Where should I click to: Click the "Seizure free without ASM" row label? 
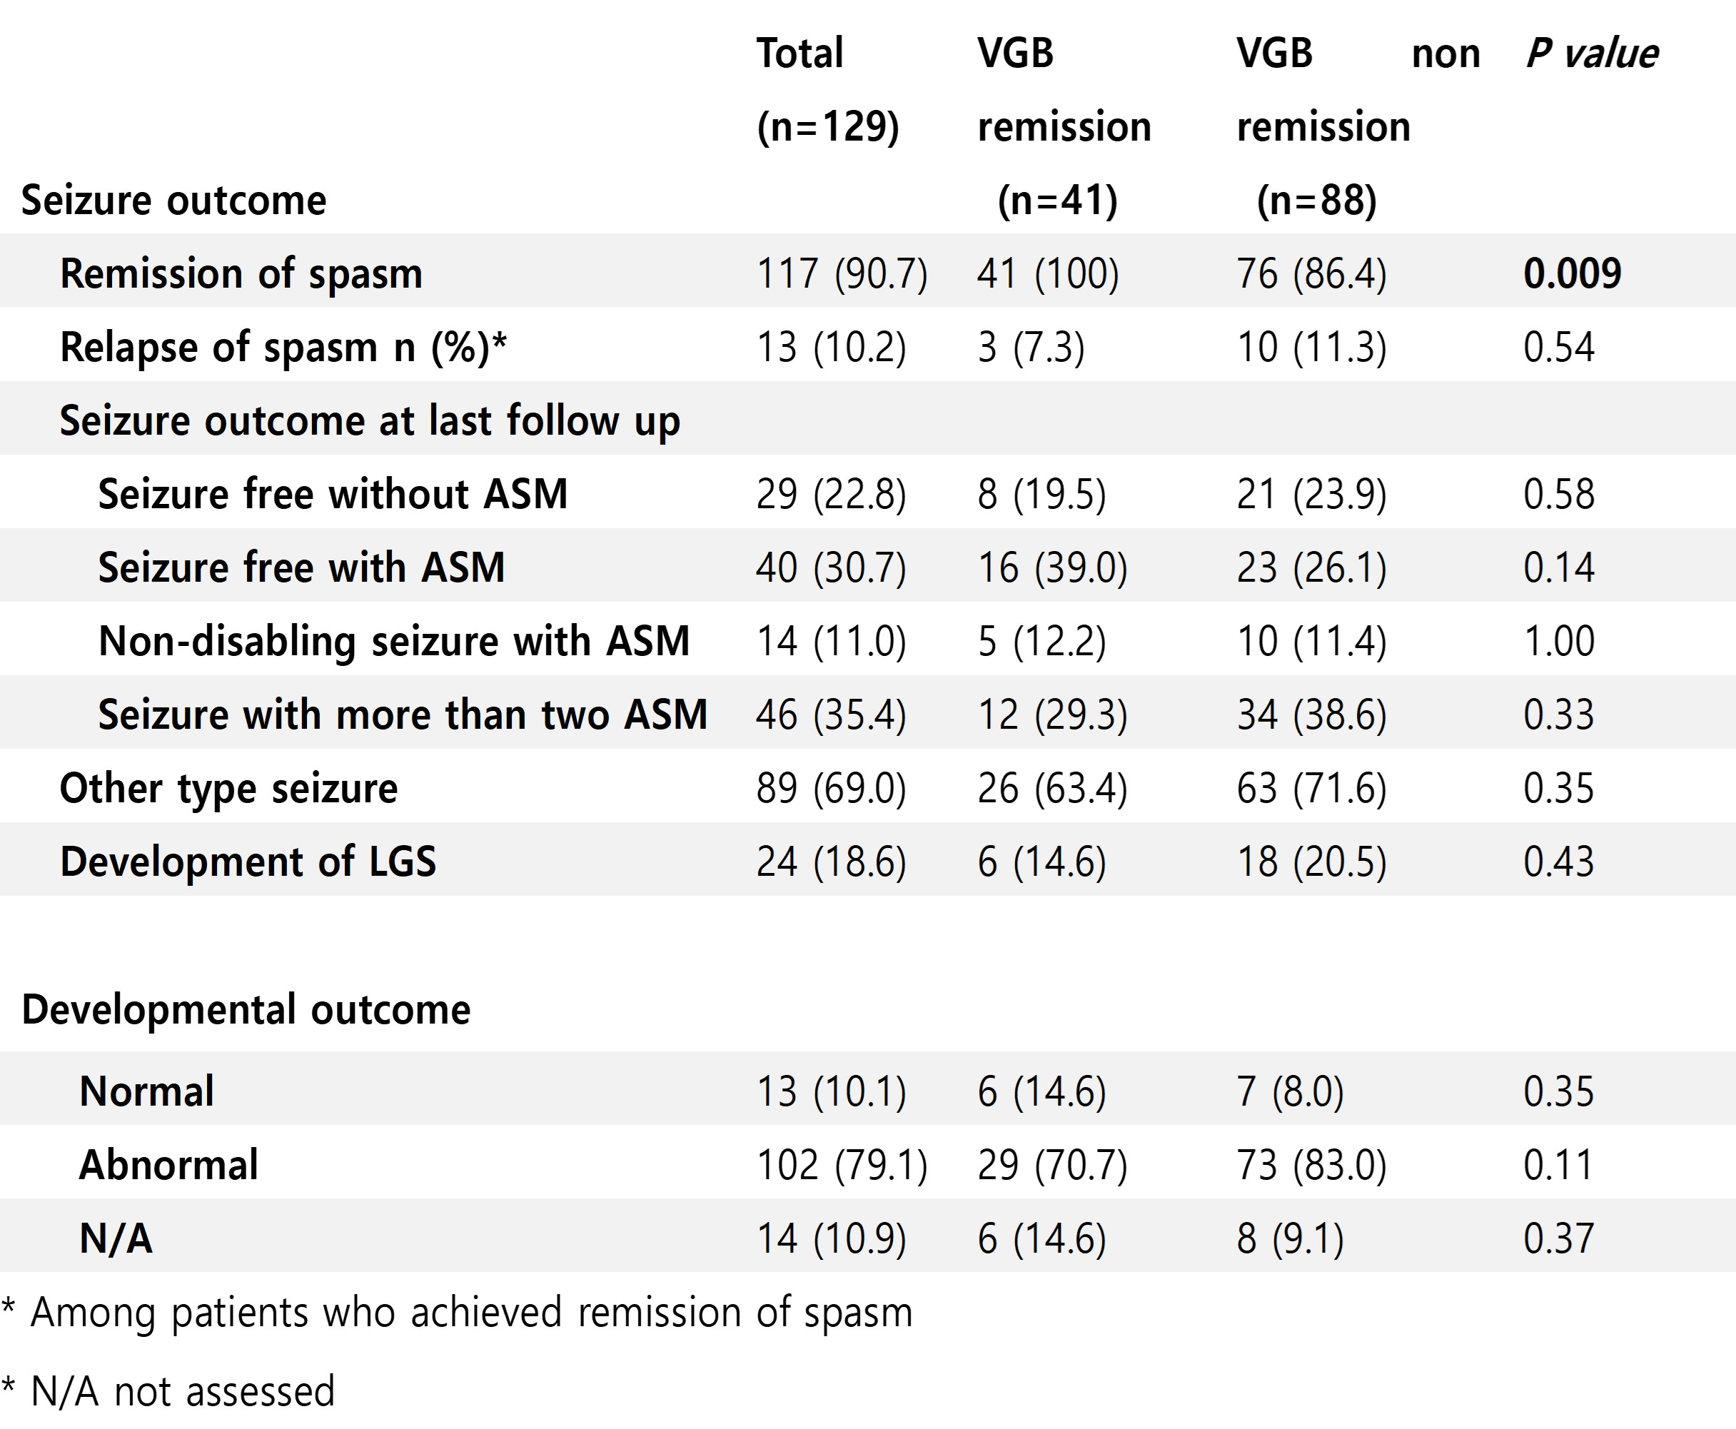333,494
